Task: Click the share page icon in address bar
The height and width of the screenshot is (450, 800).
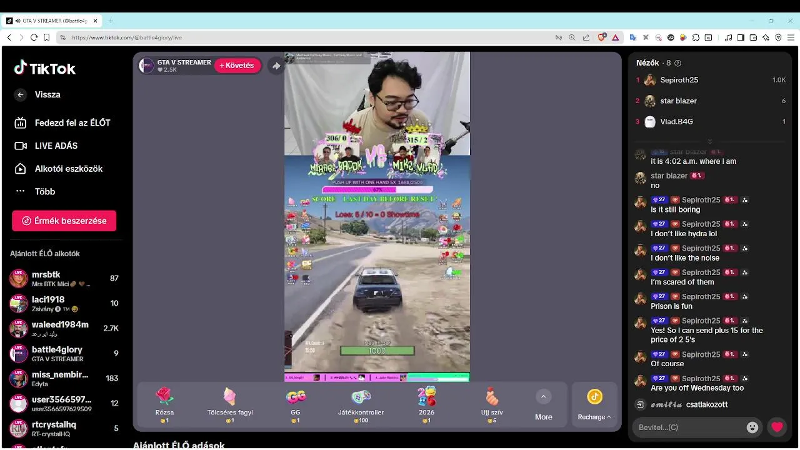Action: tap(586, 37)
